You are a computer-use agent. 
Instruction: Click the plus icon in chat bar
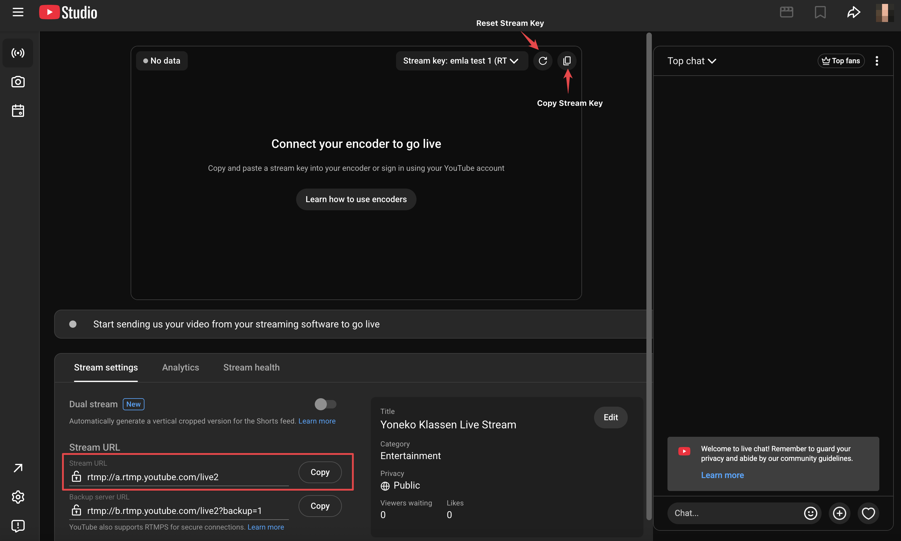(x=839, y=513)
